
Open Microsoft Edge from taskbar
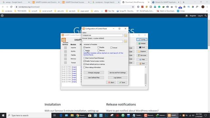(x=61, y=115)
